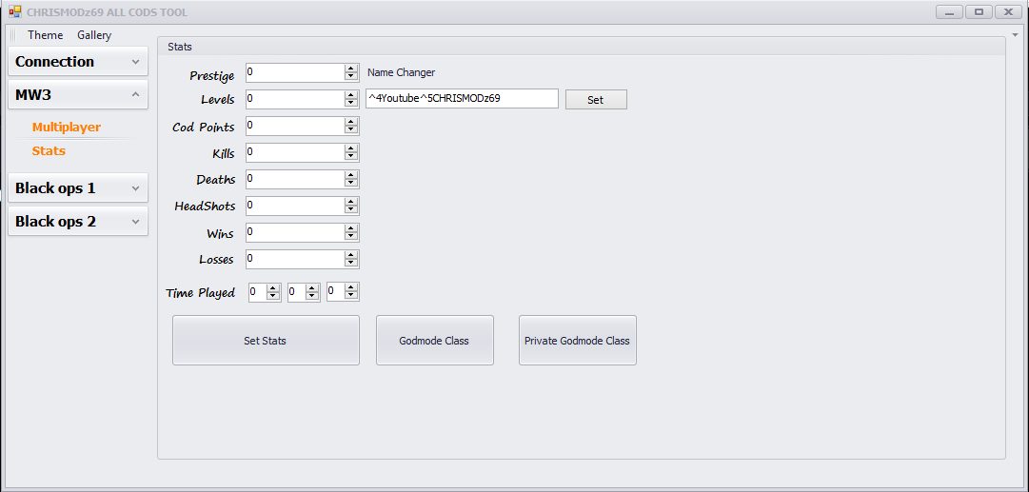Click the Godmode Class button
Screen dimensions: 1029x492
434,341
